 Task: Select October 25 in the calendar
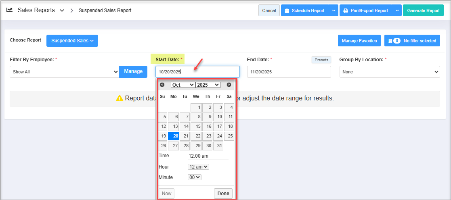[x=229, y=136]
